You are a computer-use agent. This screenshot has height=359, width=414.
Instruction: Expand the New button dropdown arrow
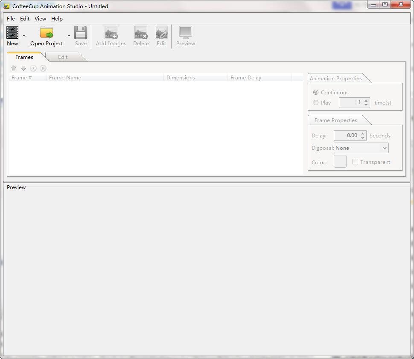(24, 36)
